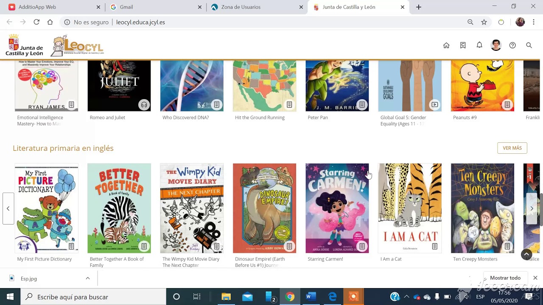
Task: Click the back-to-top arrow button
Action: [x=526, y=254]
